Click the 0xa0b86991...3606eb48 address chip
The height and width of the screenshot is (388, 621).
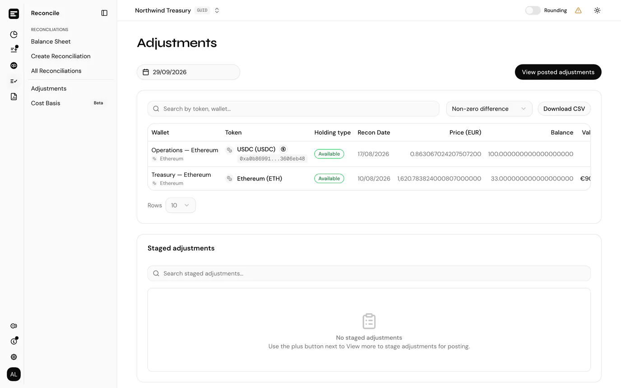pos(272,159)
